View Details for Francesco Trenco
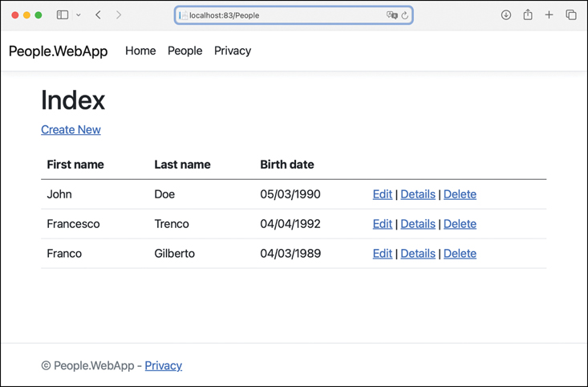 click(418, 224)
